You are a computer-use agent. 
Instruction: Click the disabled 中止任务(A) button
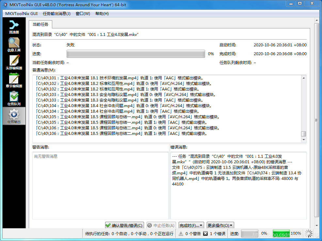coord(161,225)
